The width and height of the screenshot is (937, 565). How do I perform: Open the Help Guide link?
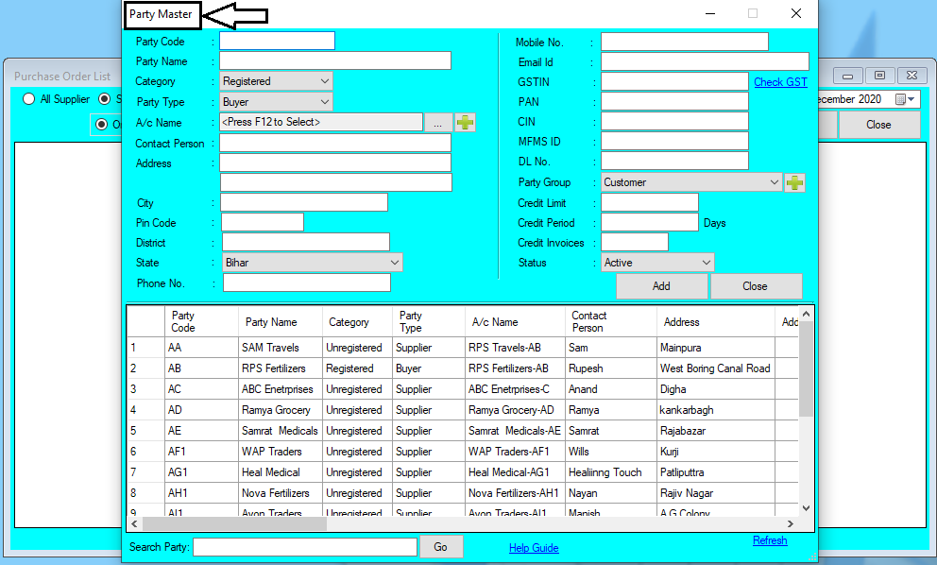[x=532, y=548]
